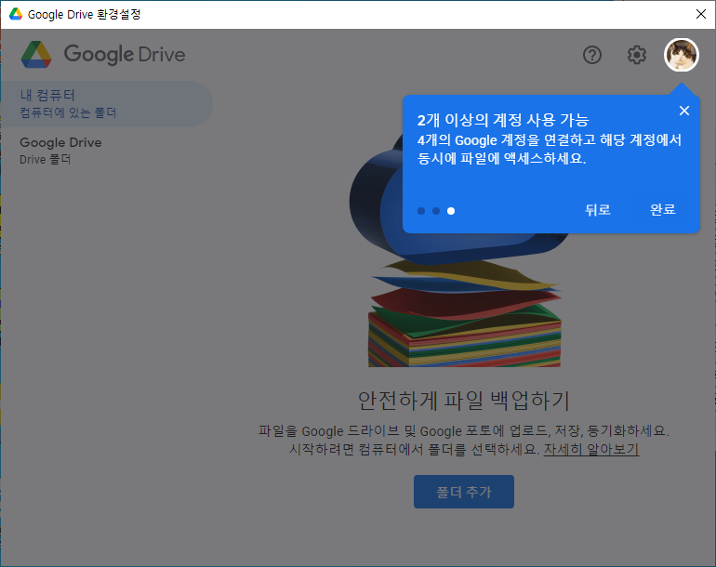This screenshot has width=716, height=567.
Task: Select the Google Drive sidebar tab
Action: (x=107, y=151)
